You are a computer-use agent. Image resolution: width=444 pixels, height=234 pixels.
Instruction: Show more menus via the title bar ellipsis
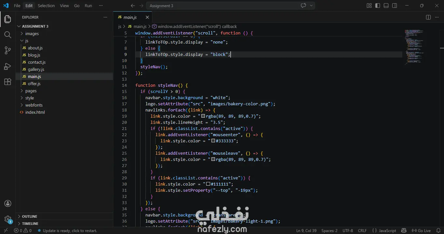point(101,6)
